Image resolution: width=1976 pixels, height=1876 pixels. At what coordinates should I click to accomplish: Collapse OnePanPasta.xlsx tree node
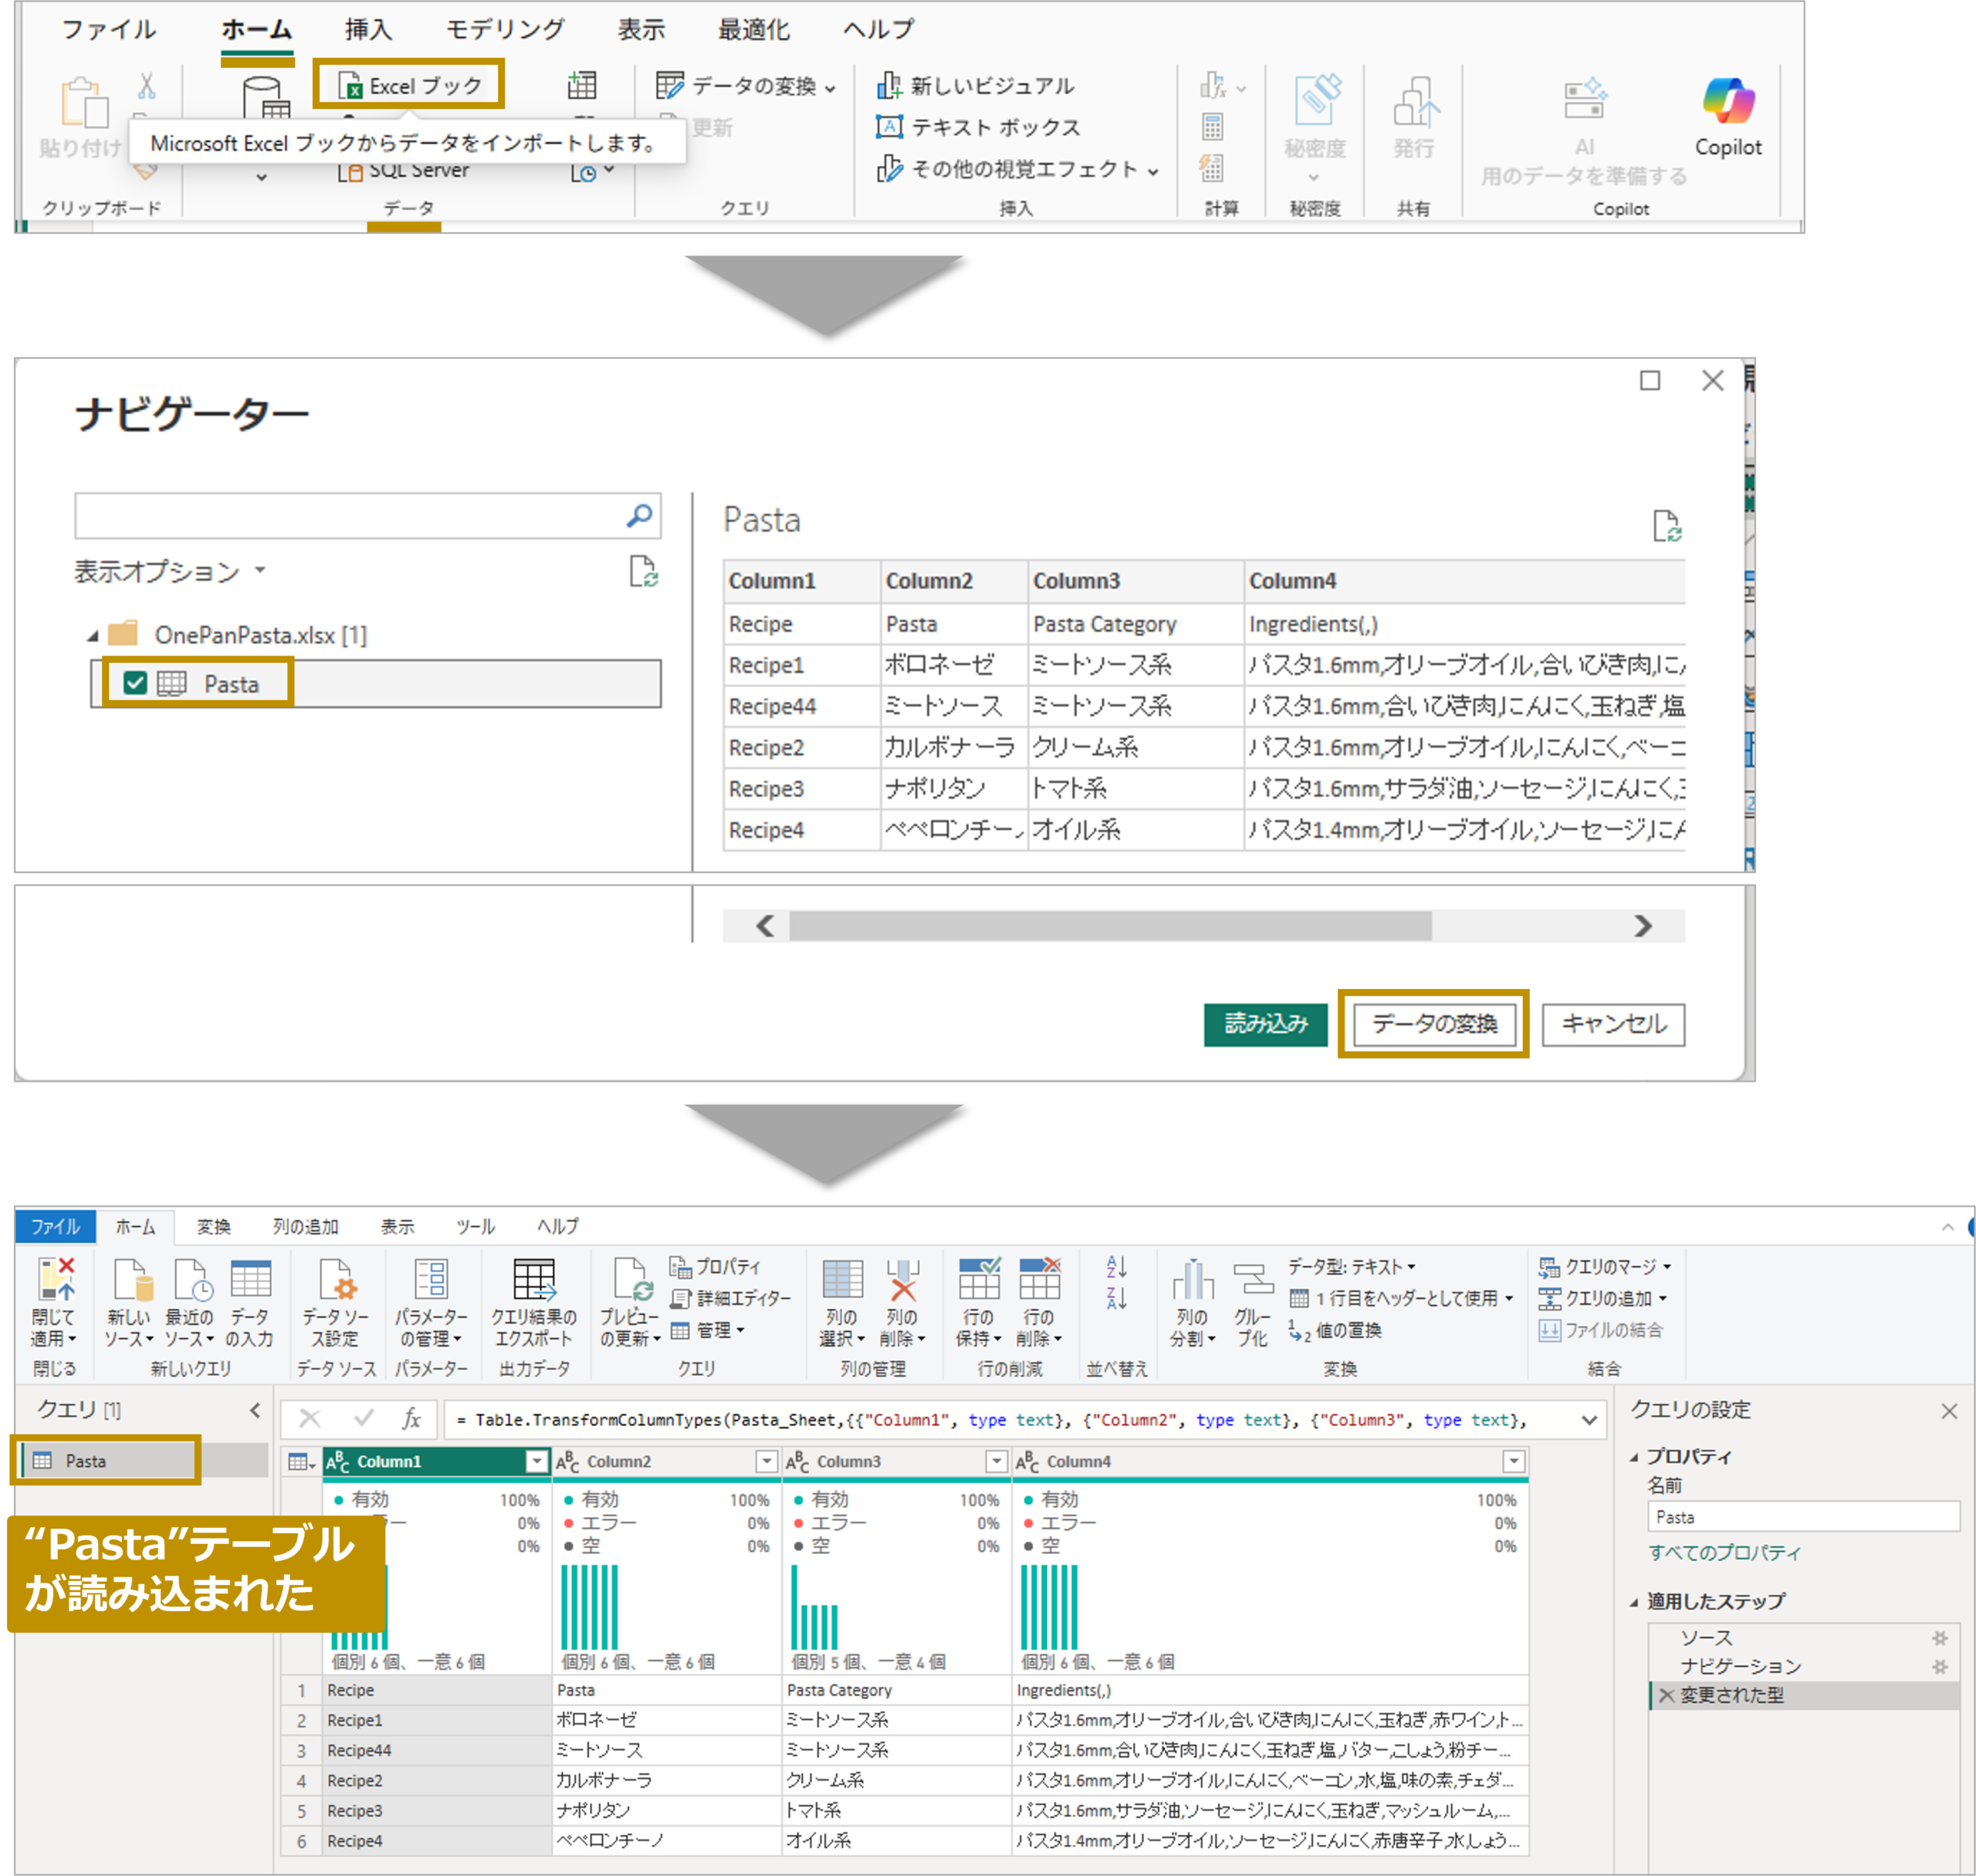point(92,636)
